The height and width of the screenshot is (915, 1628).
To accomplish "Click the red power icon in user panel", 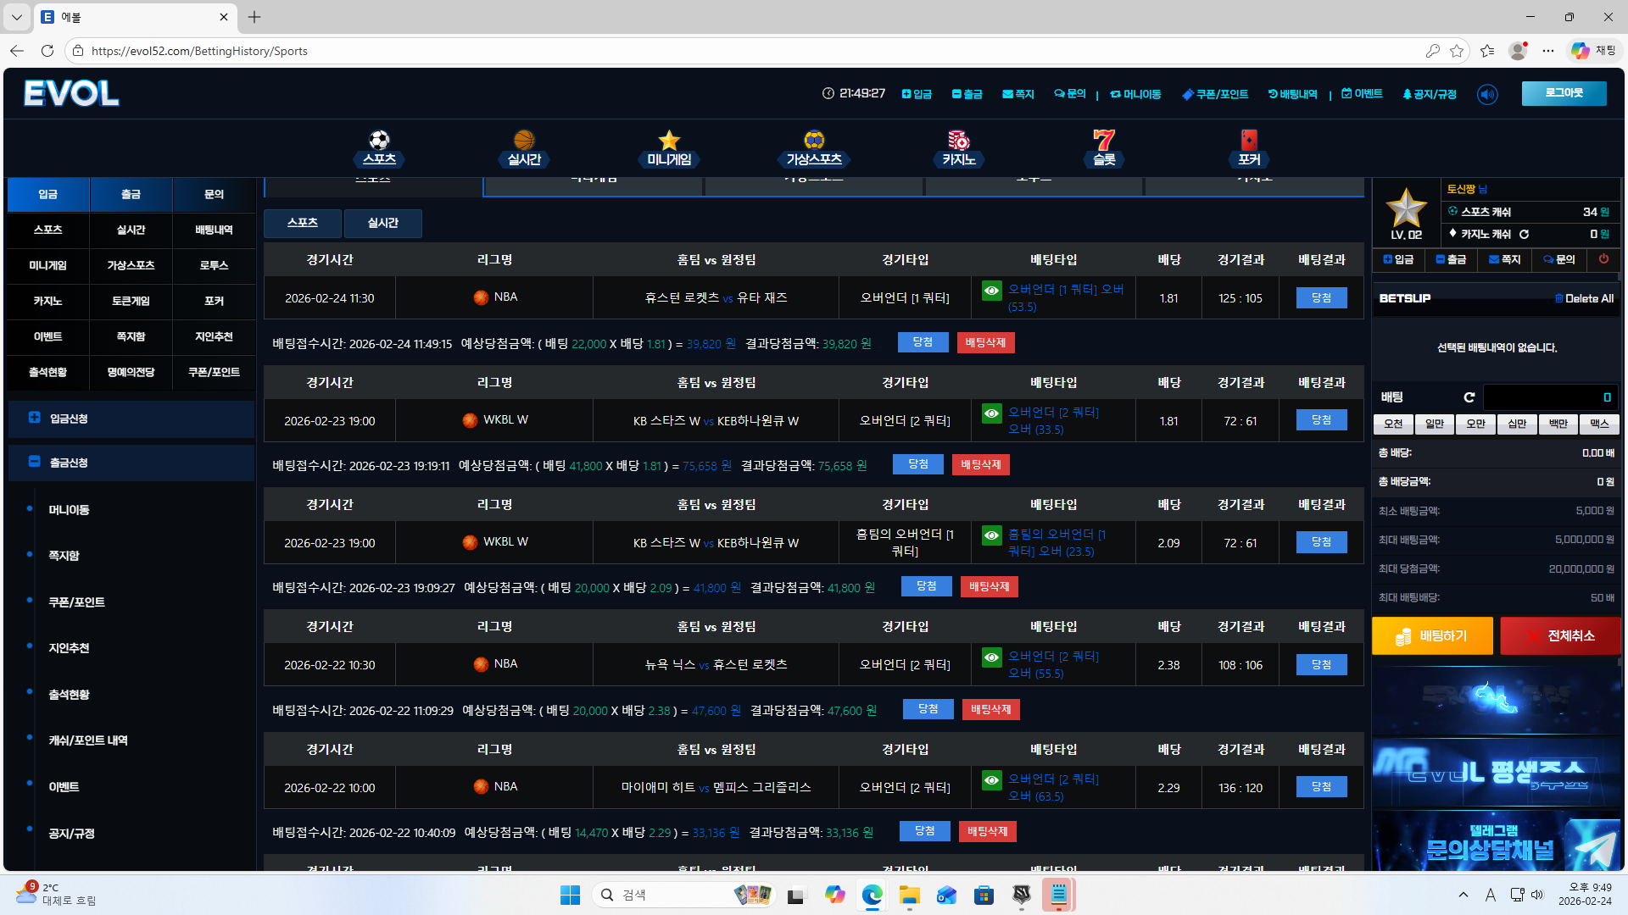I will point(1603,259).
